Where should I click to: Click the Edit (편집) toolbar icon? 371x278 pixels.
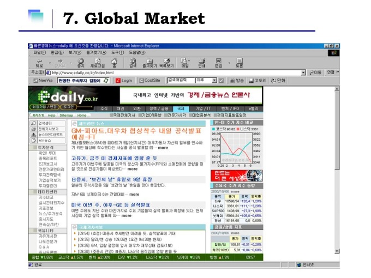(218, 63)
